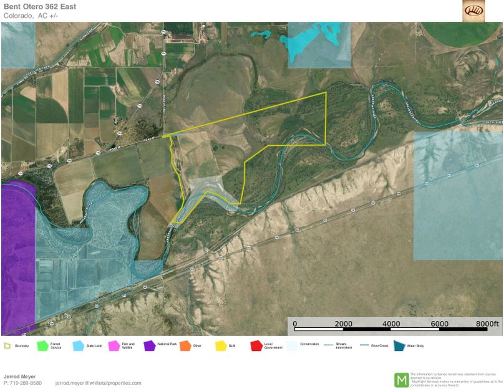Click the Stream, Intermittent legend line

click(x=327, y=344)
